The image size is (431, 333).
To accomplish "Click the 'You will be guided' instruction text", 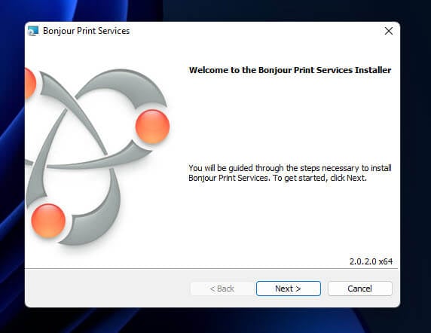I will [x=290, y=173].
